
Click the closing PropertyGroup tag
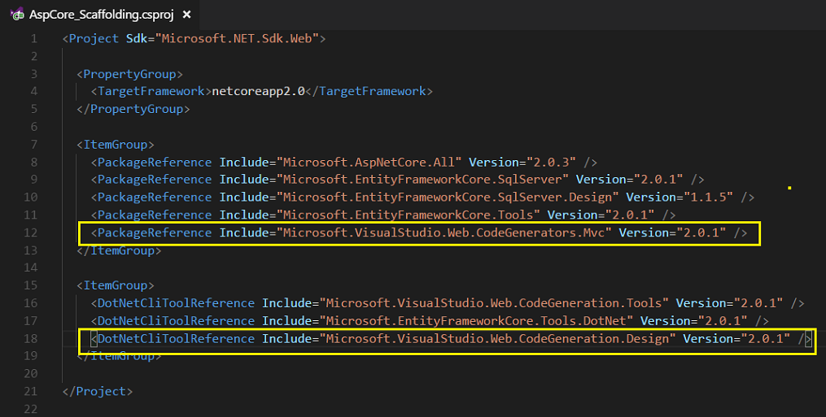click(133, 109)
